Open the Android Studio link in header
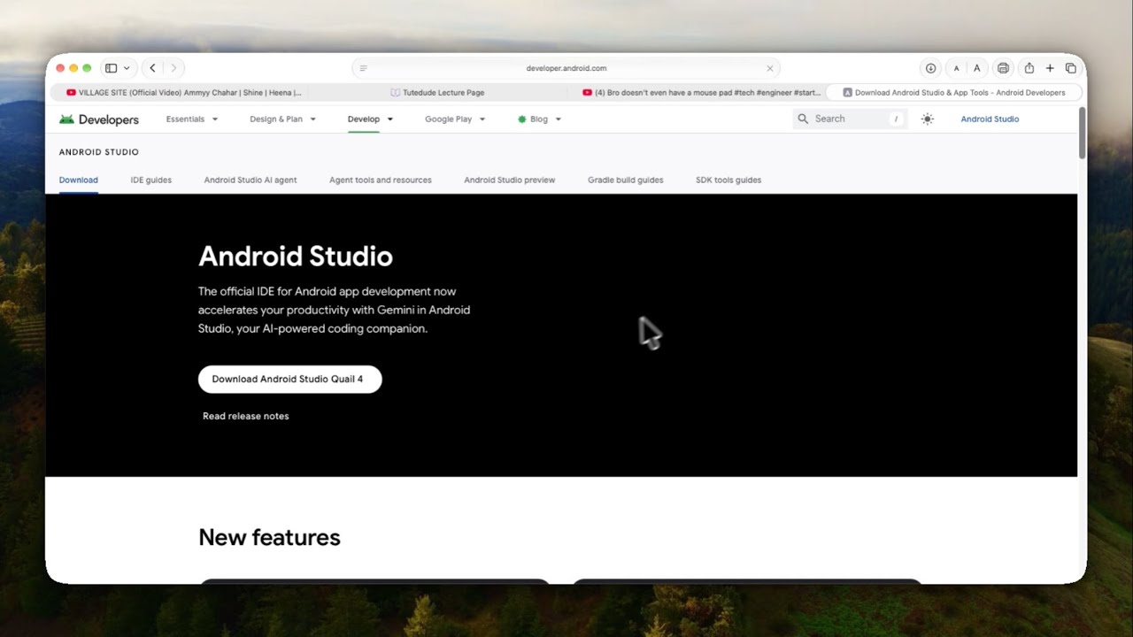Viewport: 1133px width, 637px height. [990, 119]
